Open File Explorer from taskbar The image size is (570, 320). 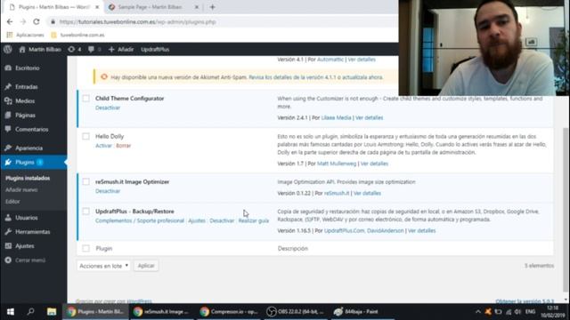[x=52, y=312]
